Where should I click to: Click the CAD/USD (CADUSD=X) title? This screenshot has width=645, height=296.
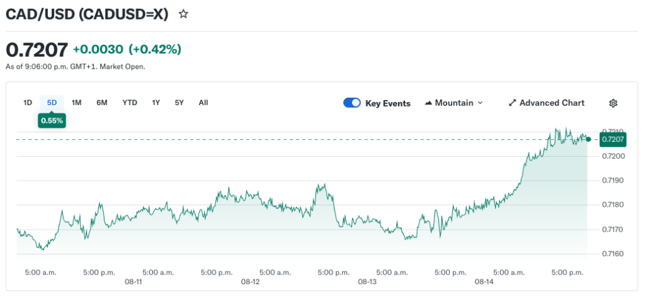[x=87, y=14]
